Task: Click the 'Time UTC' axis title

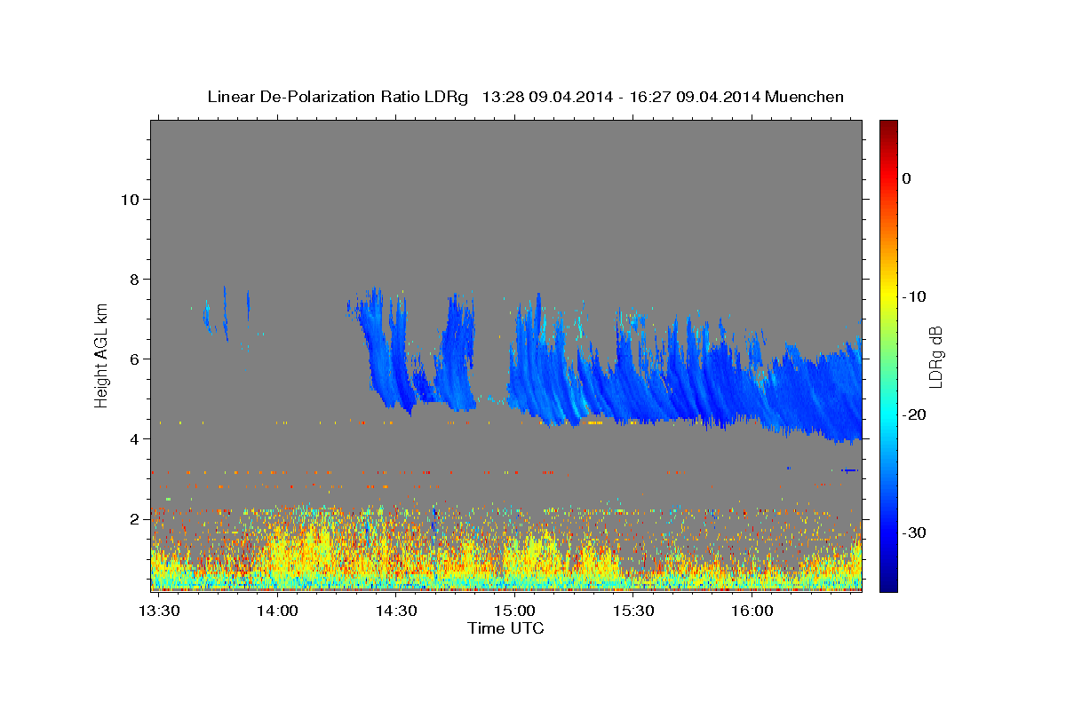Action: tap(505, 628)
